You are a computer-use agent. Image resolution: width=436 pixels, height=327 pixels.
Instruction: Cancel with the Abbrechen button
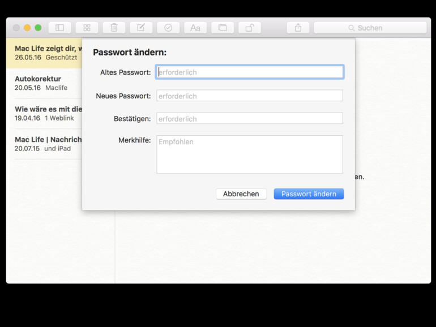(x=241, y=194)
